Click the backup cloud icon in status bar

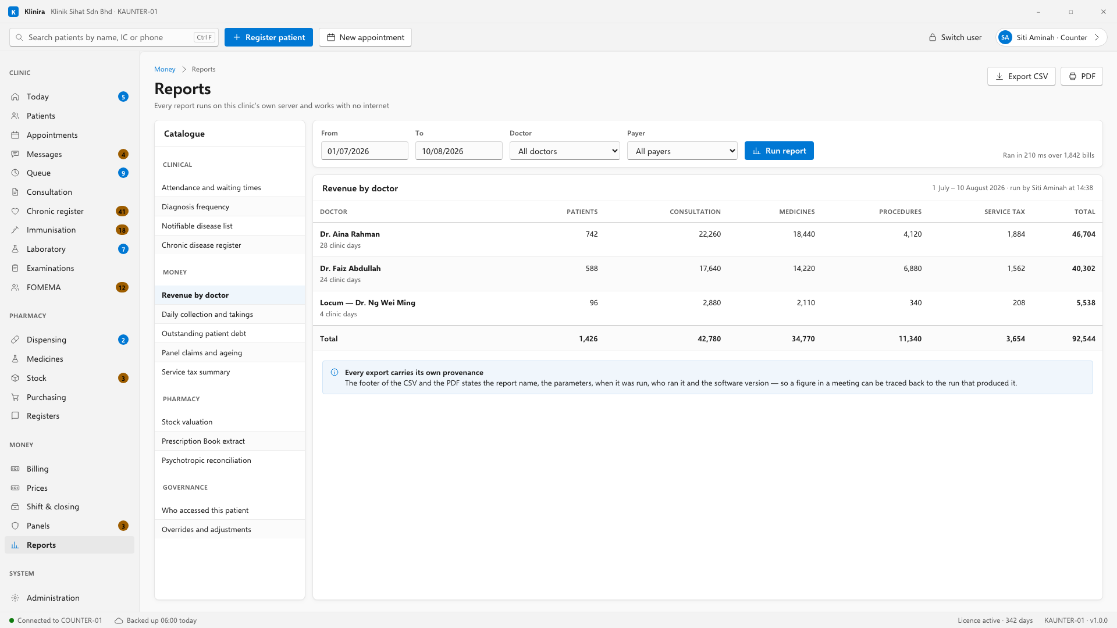click(119, 620)
